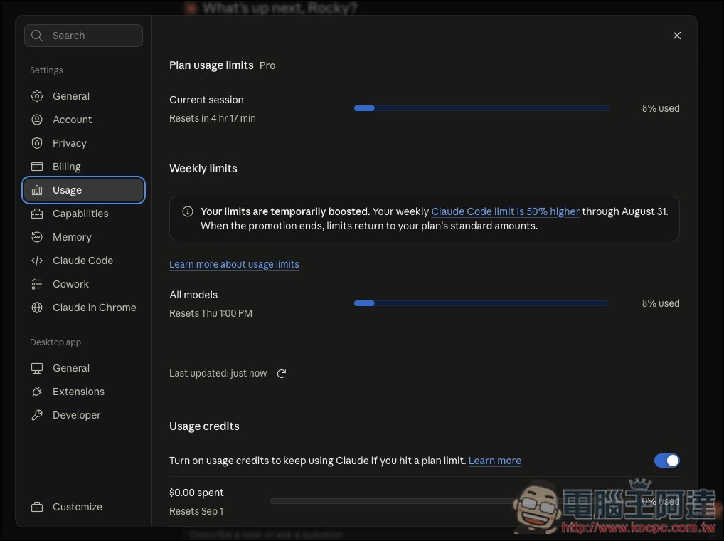Click the briefcase icon beside Customize
724x541 pixels.
[37, 507]
